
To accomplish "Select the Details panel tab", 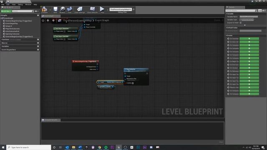I will coord(235,7).
